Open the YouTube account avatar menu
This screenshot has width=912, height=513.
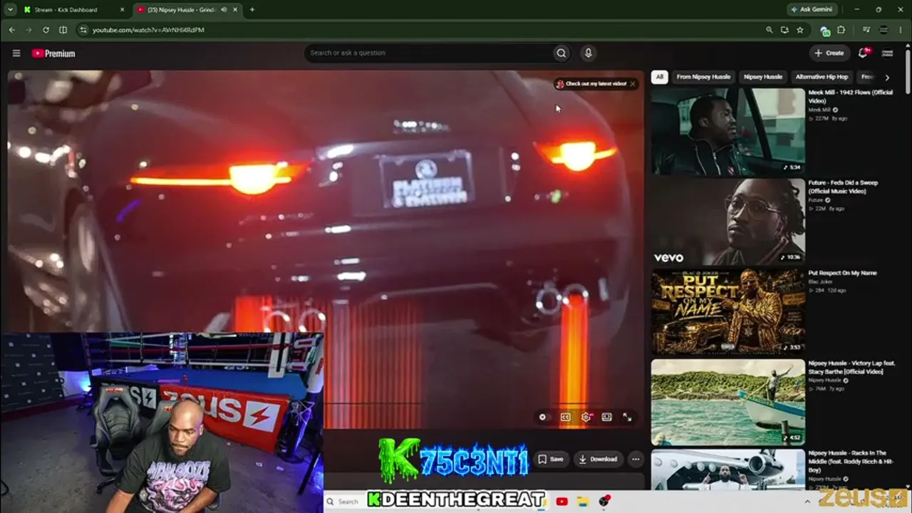(x=887, y=53)
